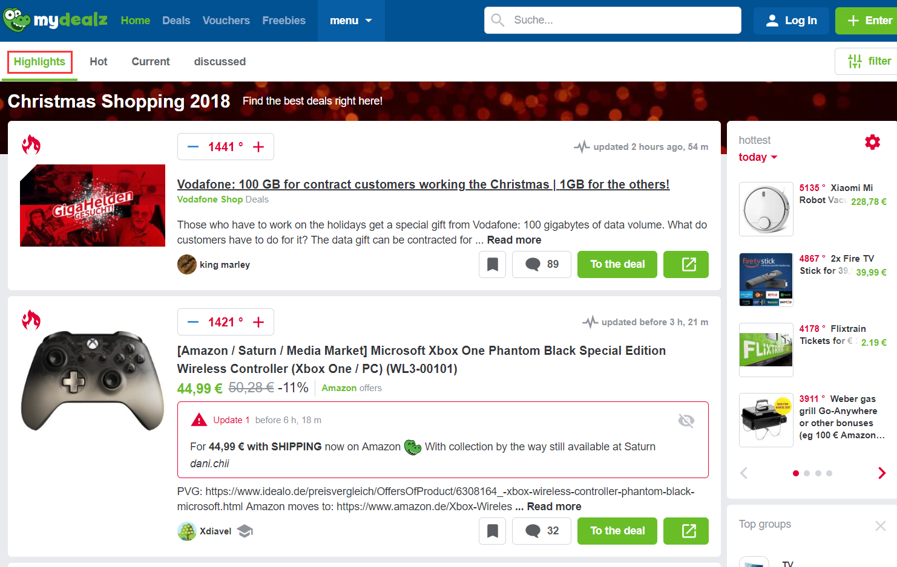Click king marley's avatar

pyautogui.click(x=187, y=264)
